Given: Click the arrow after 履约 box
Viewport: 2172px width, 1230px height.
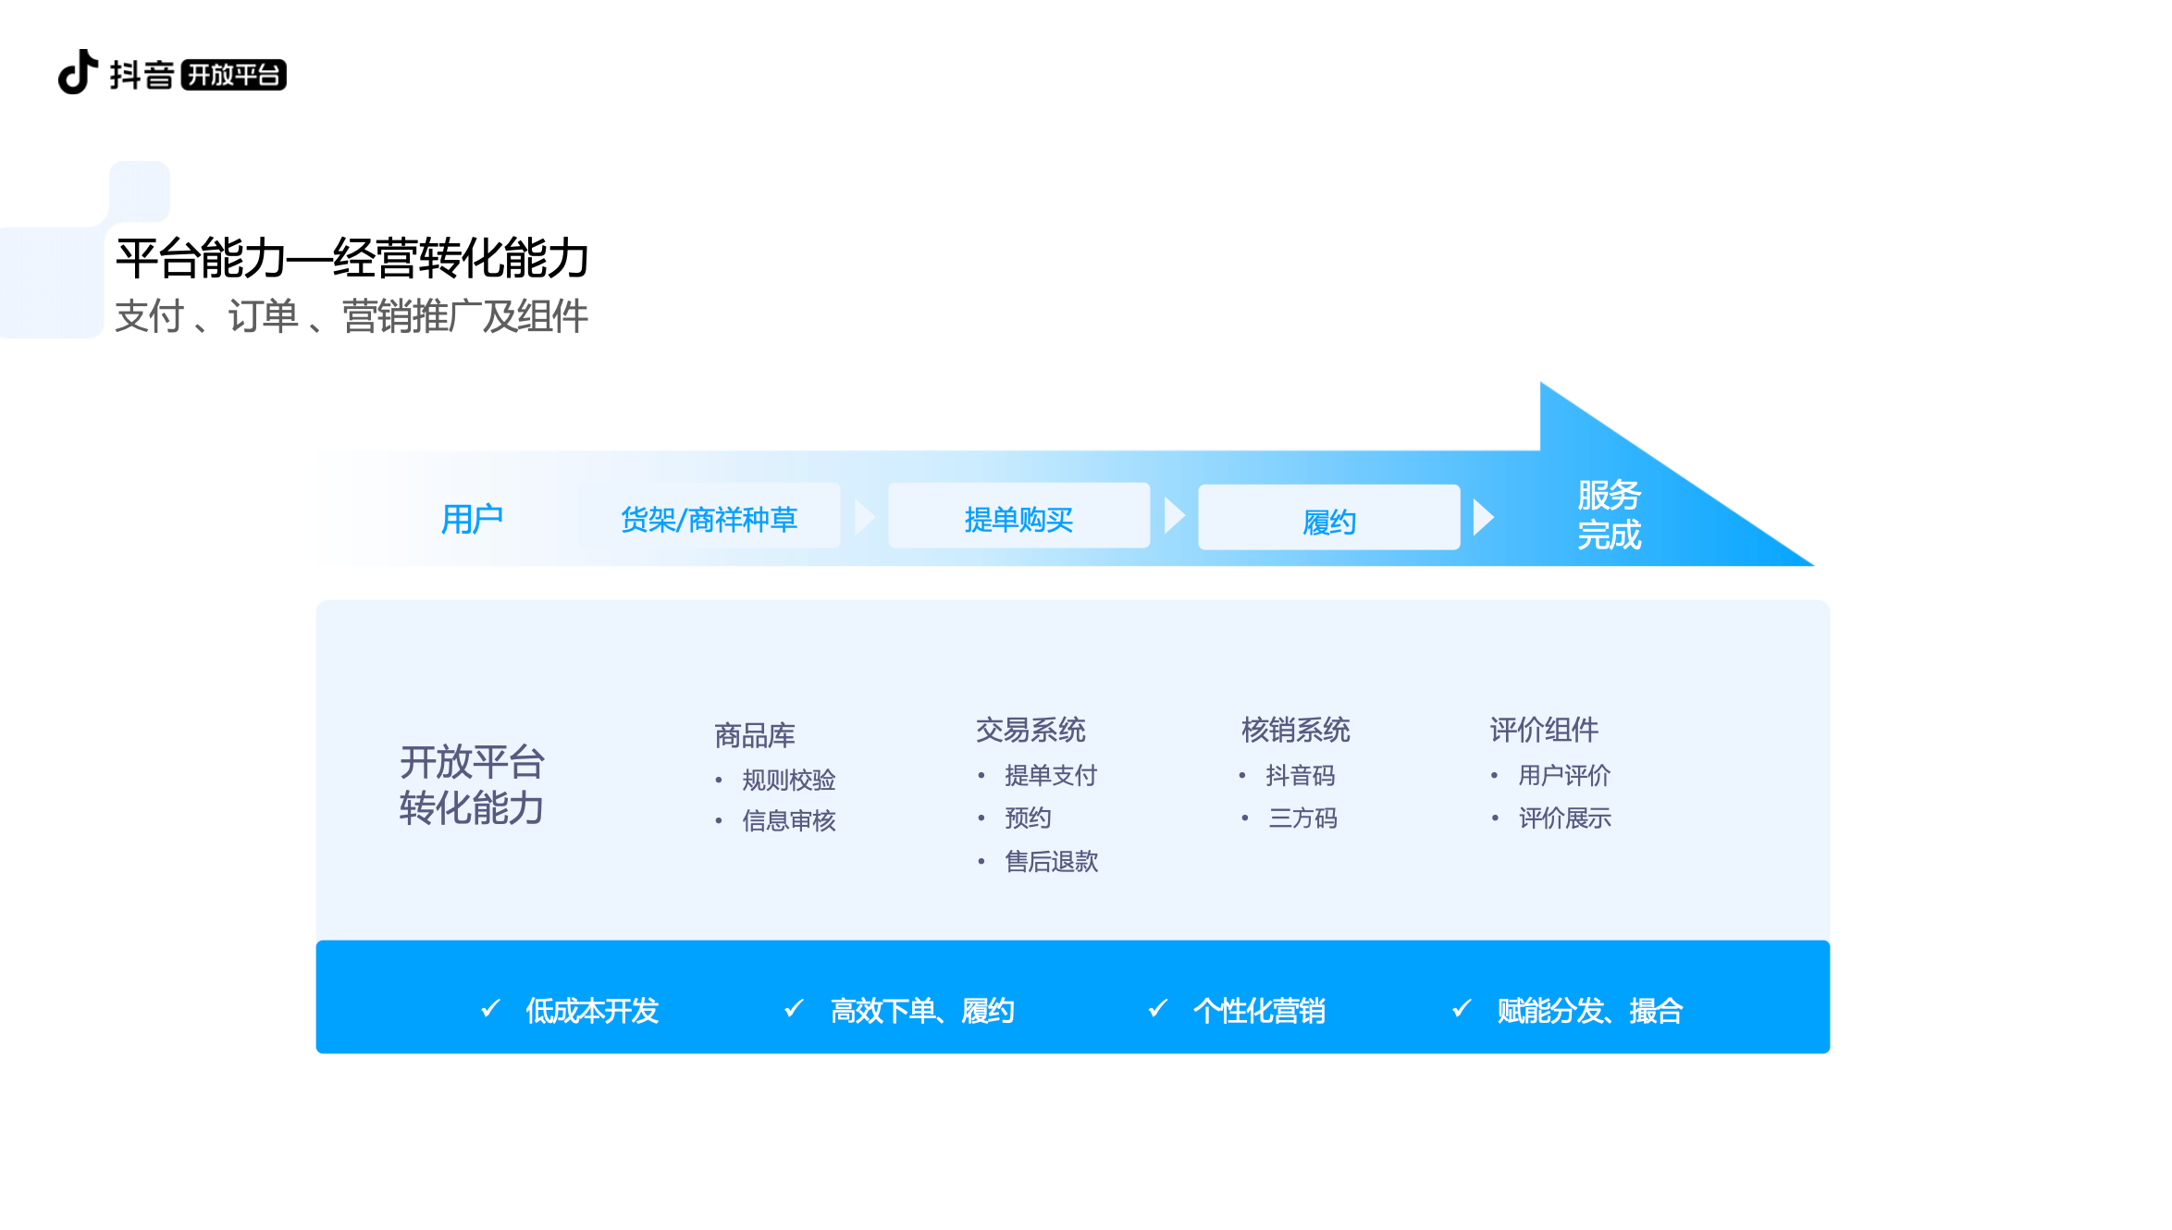Looking at the screenshot, I should coord(1482,517).
